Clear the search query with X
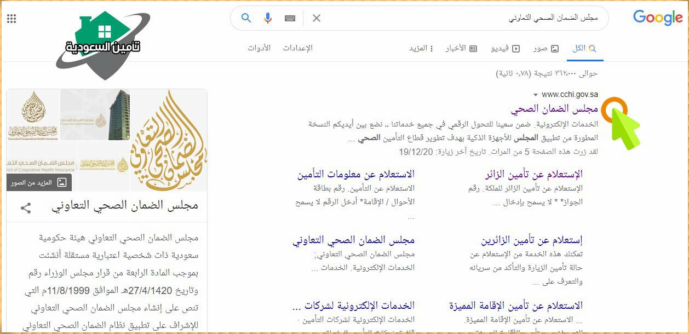The height and width of the screenshot is (334, 689). [x=317, y=18]
